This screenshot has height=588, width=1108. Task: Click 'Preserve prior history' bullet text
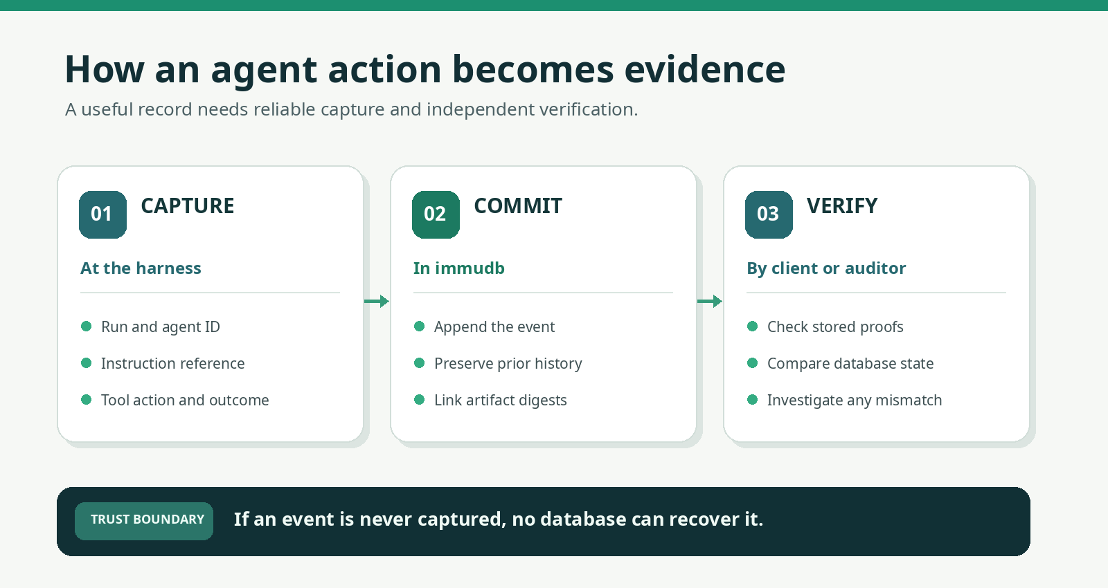point(508,364)
